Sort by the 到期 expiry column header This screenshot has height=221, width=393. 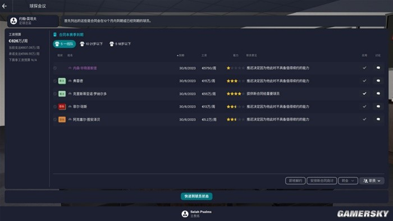(181, 56)
